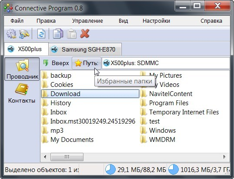Screen dimensions: 234x179
Task: Click the Cookies folder icon
Action: [x=45, y=85]
